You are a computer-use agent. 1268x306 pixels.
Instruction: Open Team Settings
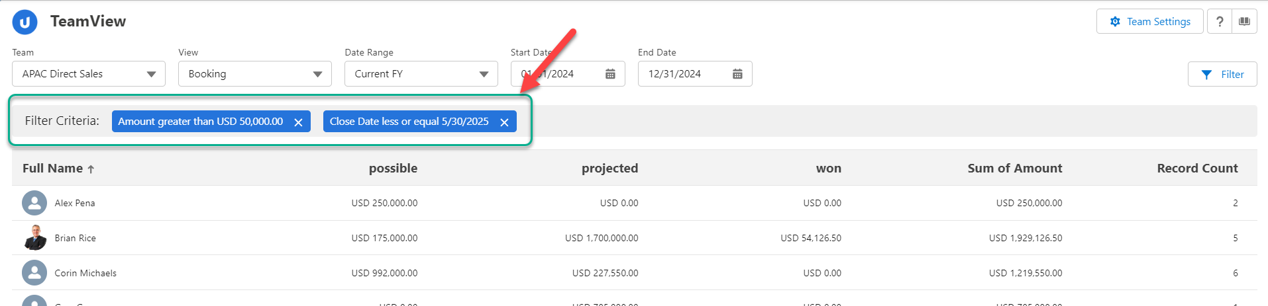click(x=1149, y=22)
